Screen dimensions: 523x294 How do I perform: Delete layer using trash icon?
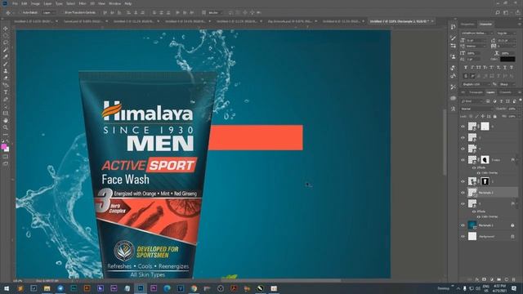pos(514,279)
